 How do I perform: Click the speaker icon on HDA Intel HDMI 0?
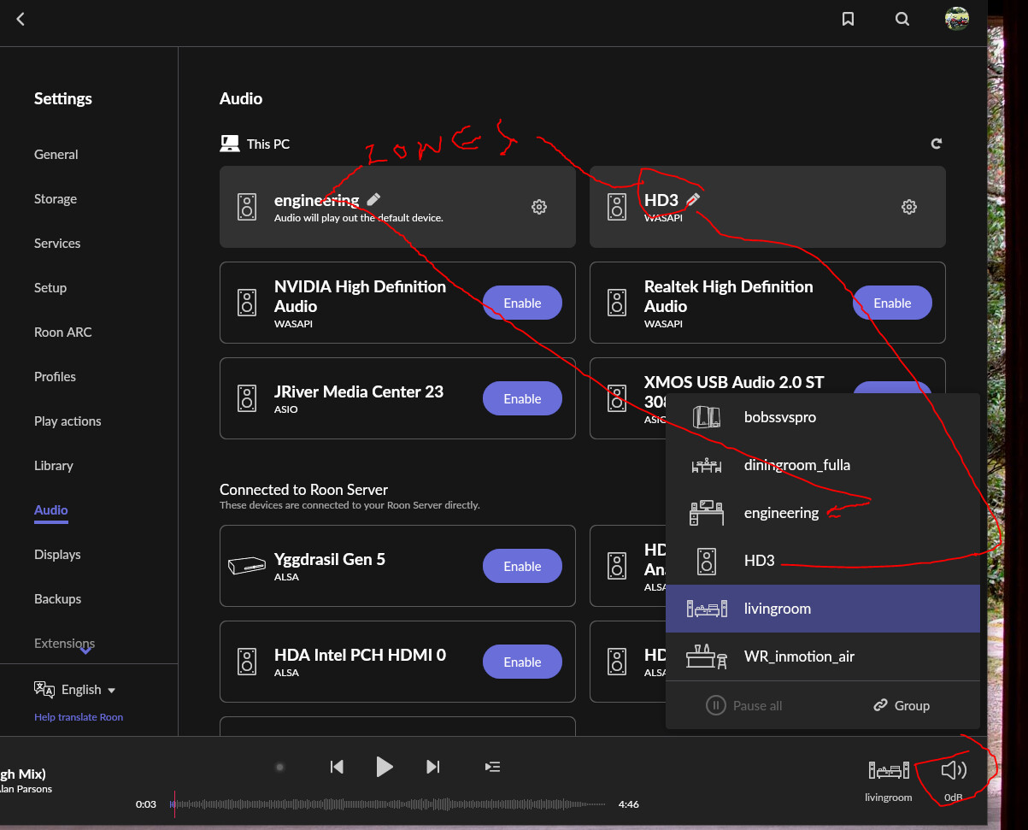click(x=247, y=662)
